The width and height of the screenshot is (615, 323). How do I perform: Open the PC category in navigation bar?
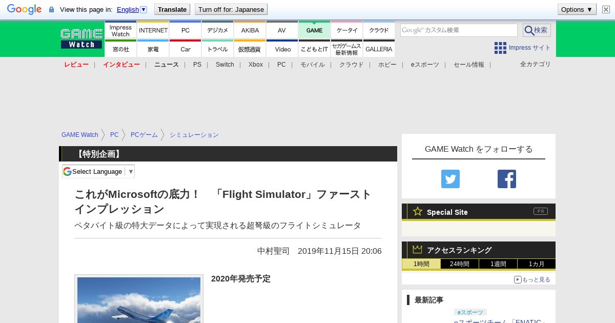tap(281, 65)
